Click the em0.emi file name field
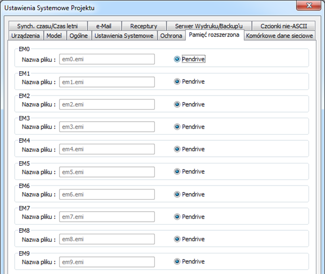This screenshot has width=325, height=274. pyautogui.click(x=107, y=59)
